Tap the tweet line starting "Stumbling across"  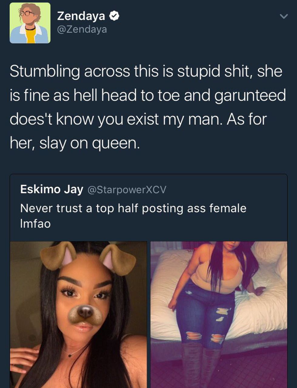pyautogui.click(x=146, y=72)
